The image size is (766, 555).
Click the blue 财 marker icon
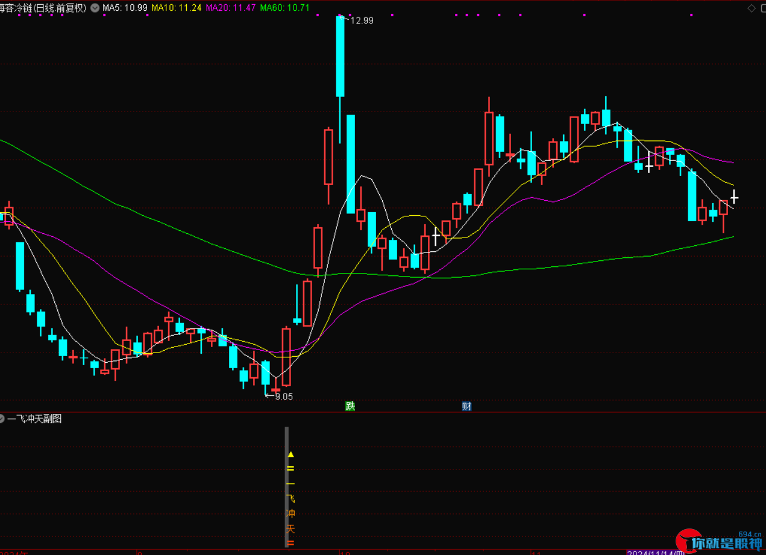[x=466, y=406]
